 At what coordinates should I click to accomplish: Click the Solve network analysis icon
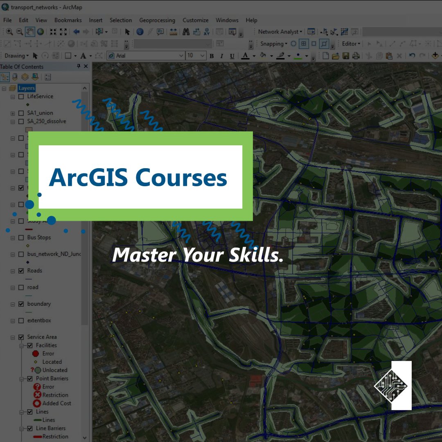click(344, 32)
